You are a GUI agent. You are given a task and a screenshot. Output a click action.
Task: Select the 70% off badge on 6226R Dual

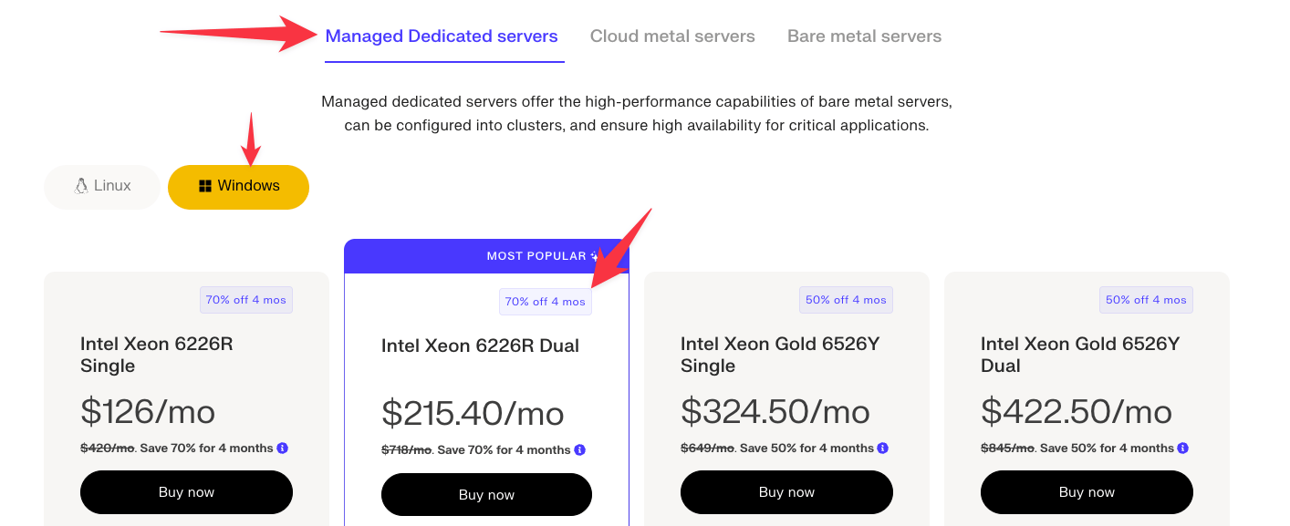[x=545, y=301]
